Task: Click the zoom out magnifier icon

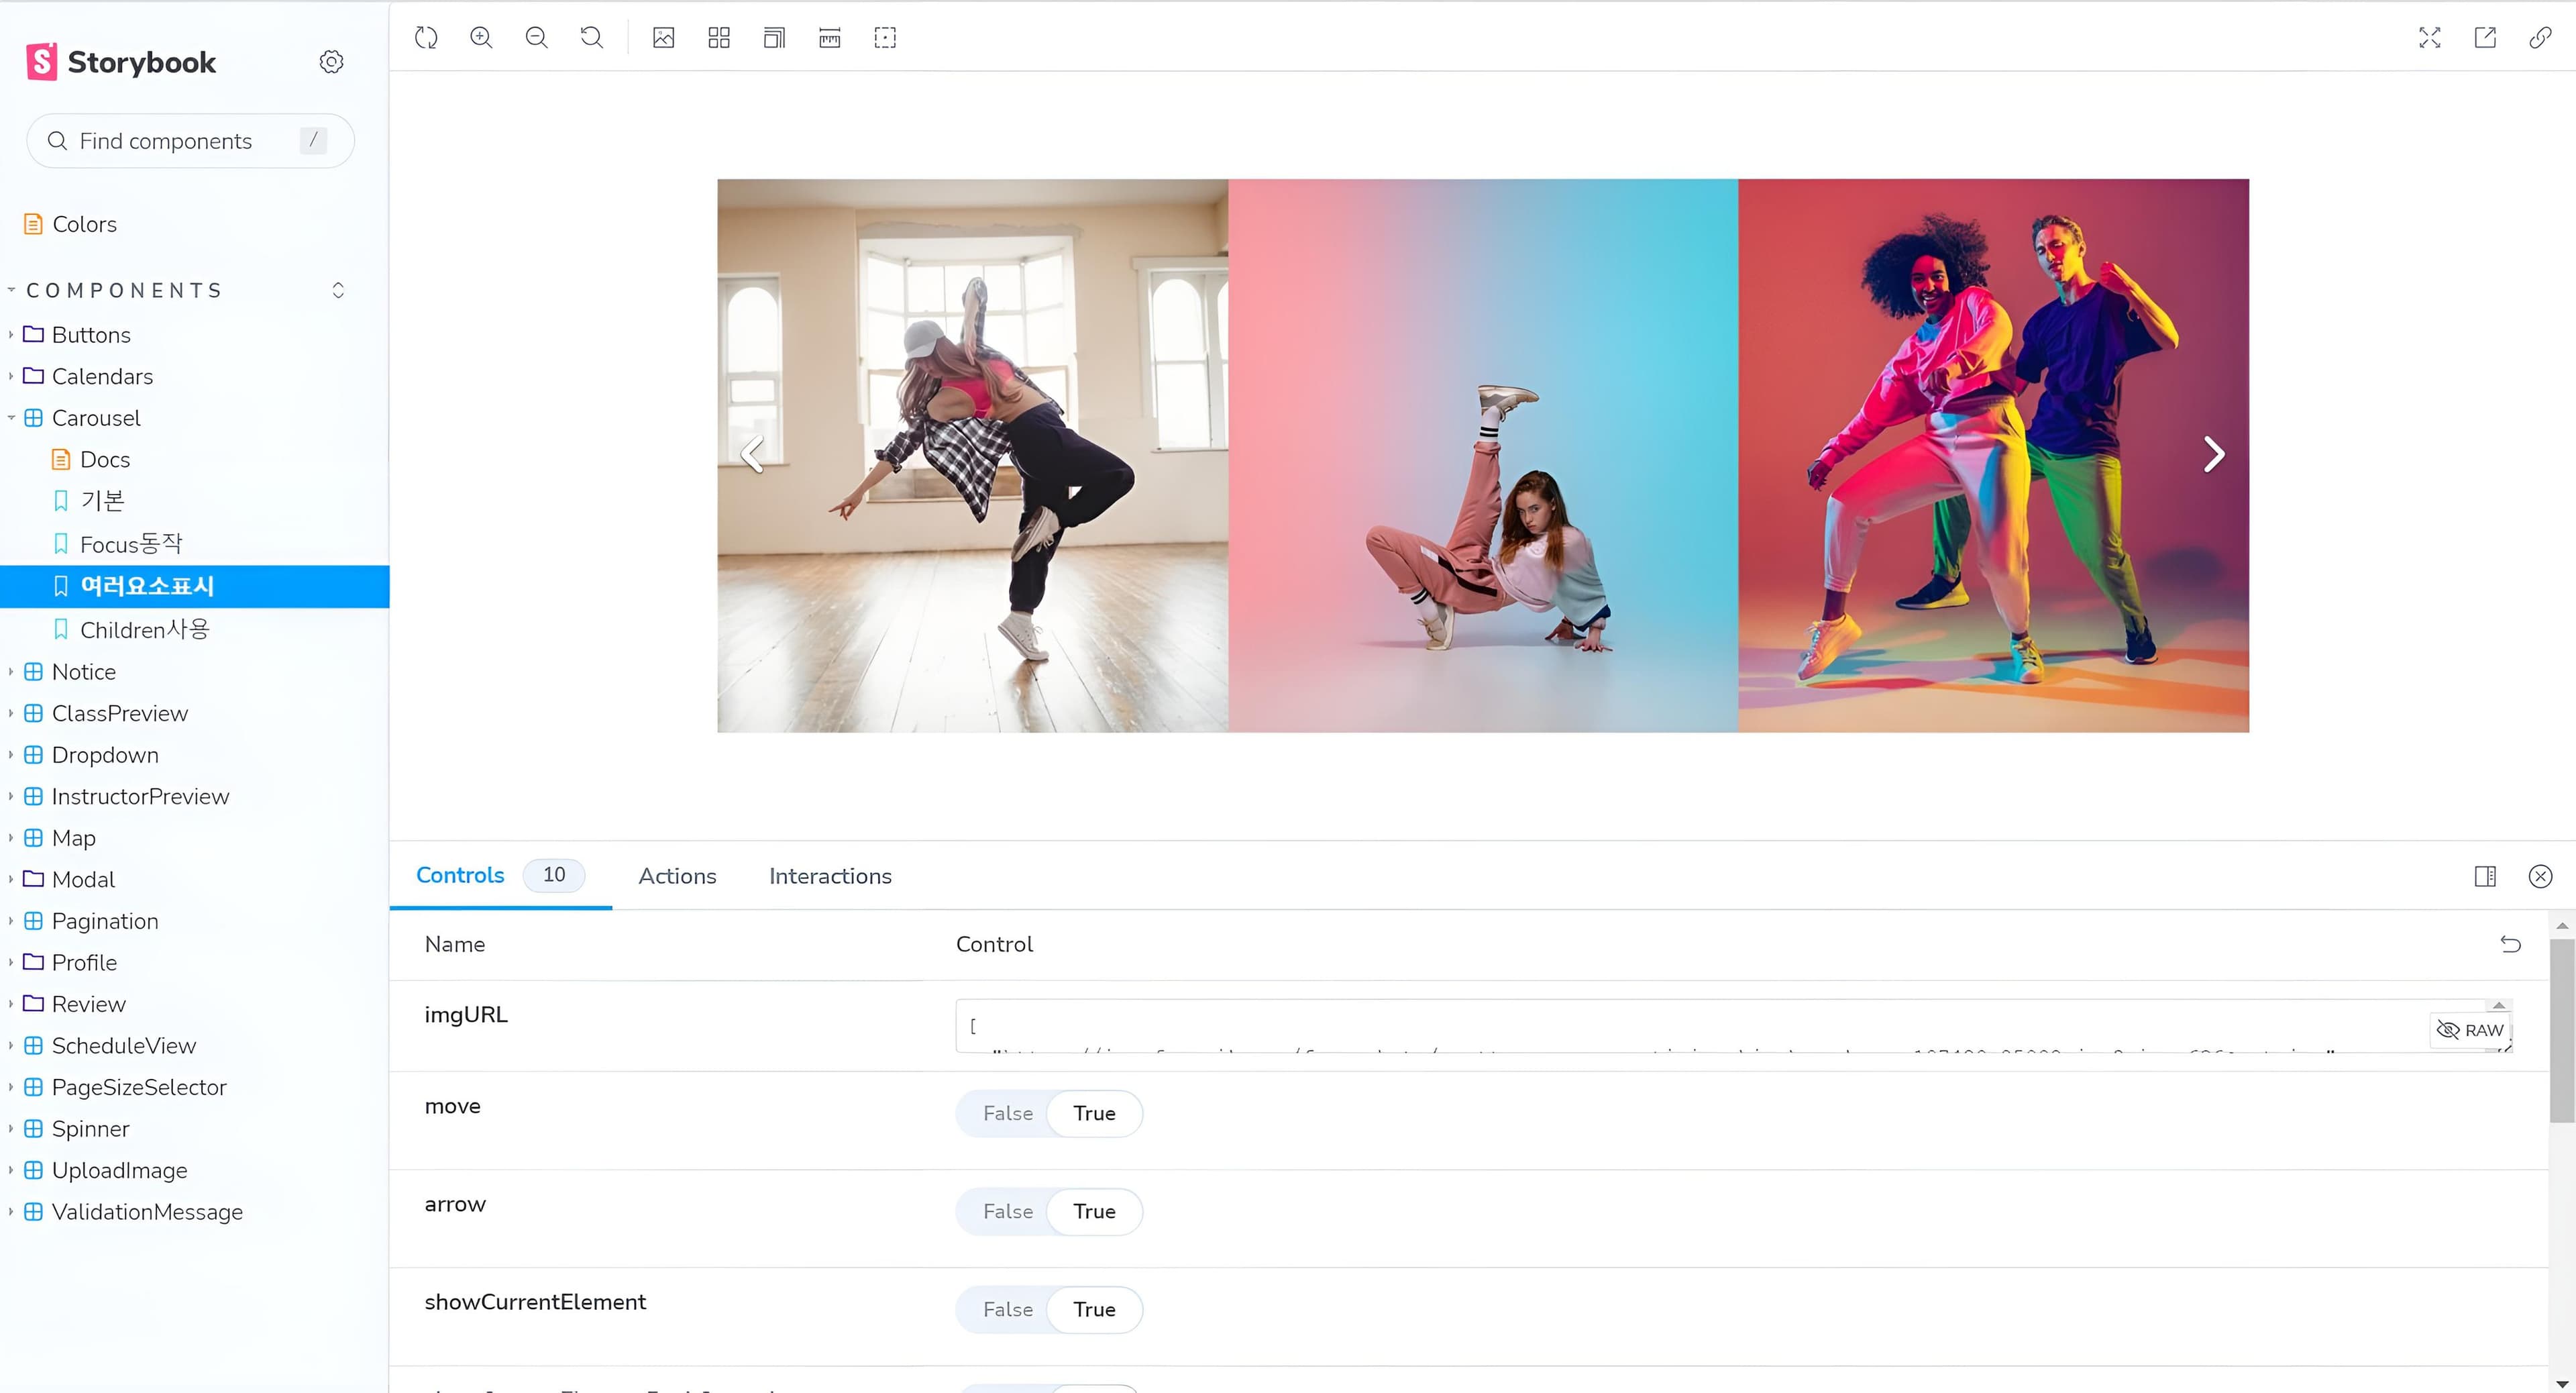Action: click(536, 38)
